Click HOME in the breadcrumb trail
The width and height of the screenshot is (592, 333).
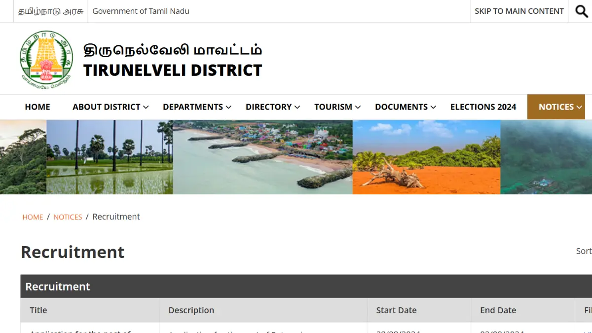pyautogui.click(x=33, y=217)
